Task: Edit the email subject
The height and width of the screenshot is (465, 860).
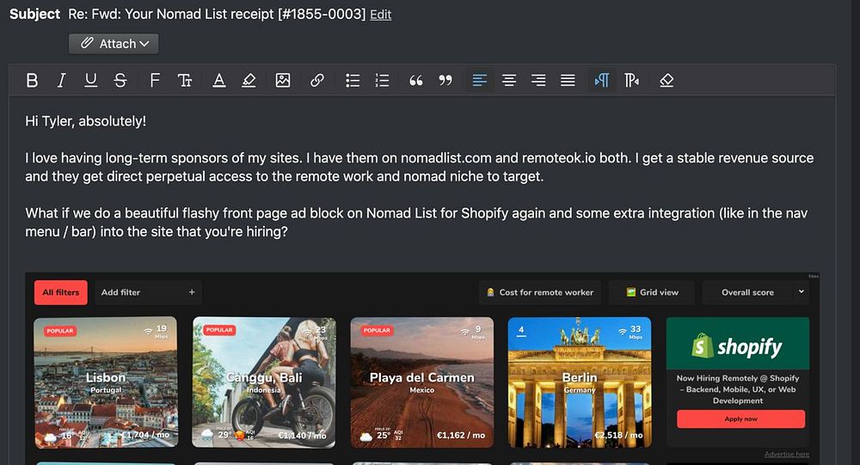Action: [381, 15]
